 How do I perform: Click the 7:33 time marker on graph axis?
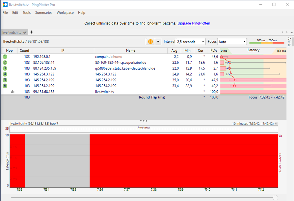coord(19,189)
